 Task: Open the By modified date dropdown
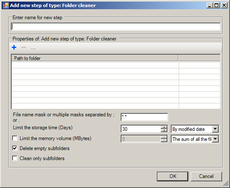(x=215, y=129)
